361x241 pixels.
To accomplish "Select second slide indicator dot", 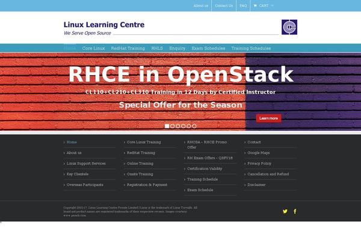I will pos(173,126).
